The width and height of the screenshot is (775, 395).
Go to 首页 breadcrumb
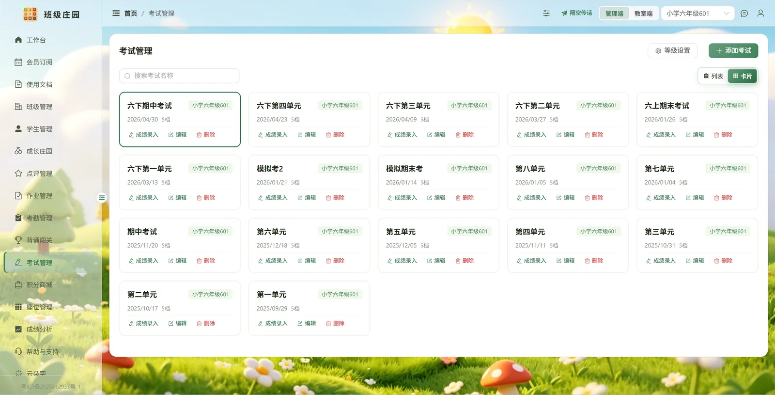[131, 14]
